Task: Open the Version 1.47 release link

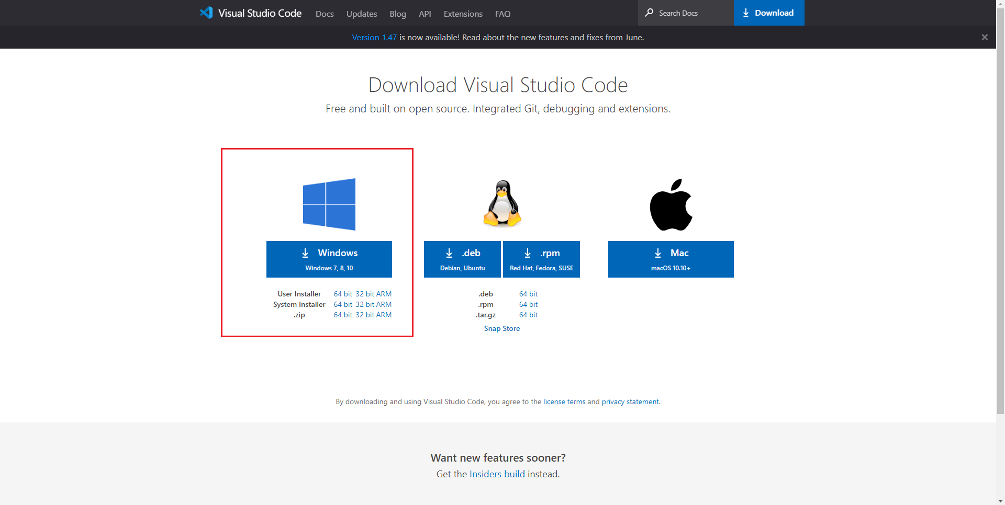Action: coord(374,38)
